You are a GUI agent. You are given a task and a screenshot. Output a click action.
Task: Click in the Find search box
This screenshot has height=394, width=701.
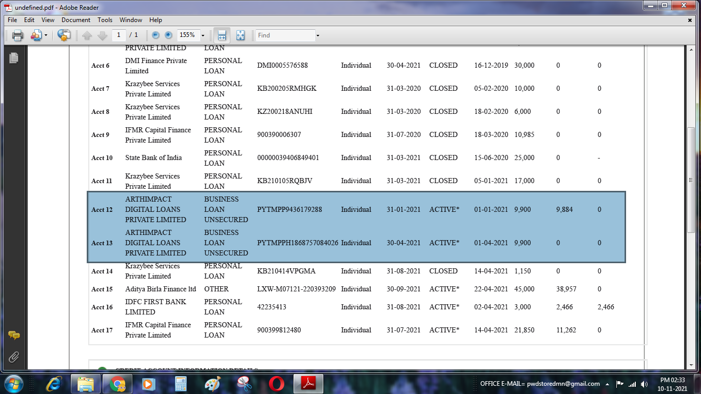click(x=285, y=35)
